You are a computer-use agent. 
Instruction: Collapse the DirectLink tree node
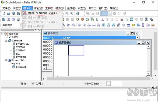tap(6, 60)
